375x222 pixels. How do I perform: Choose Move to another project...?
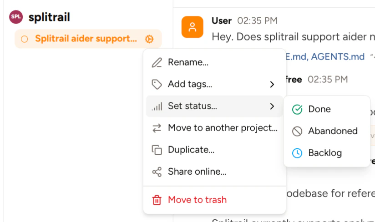(x=214, y=128)
